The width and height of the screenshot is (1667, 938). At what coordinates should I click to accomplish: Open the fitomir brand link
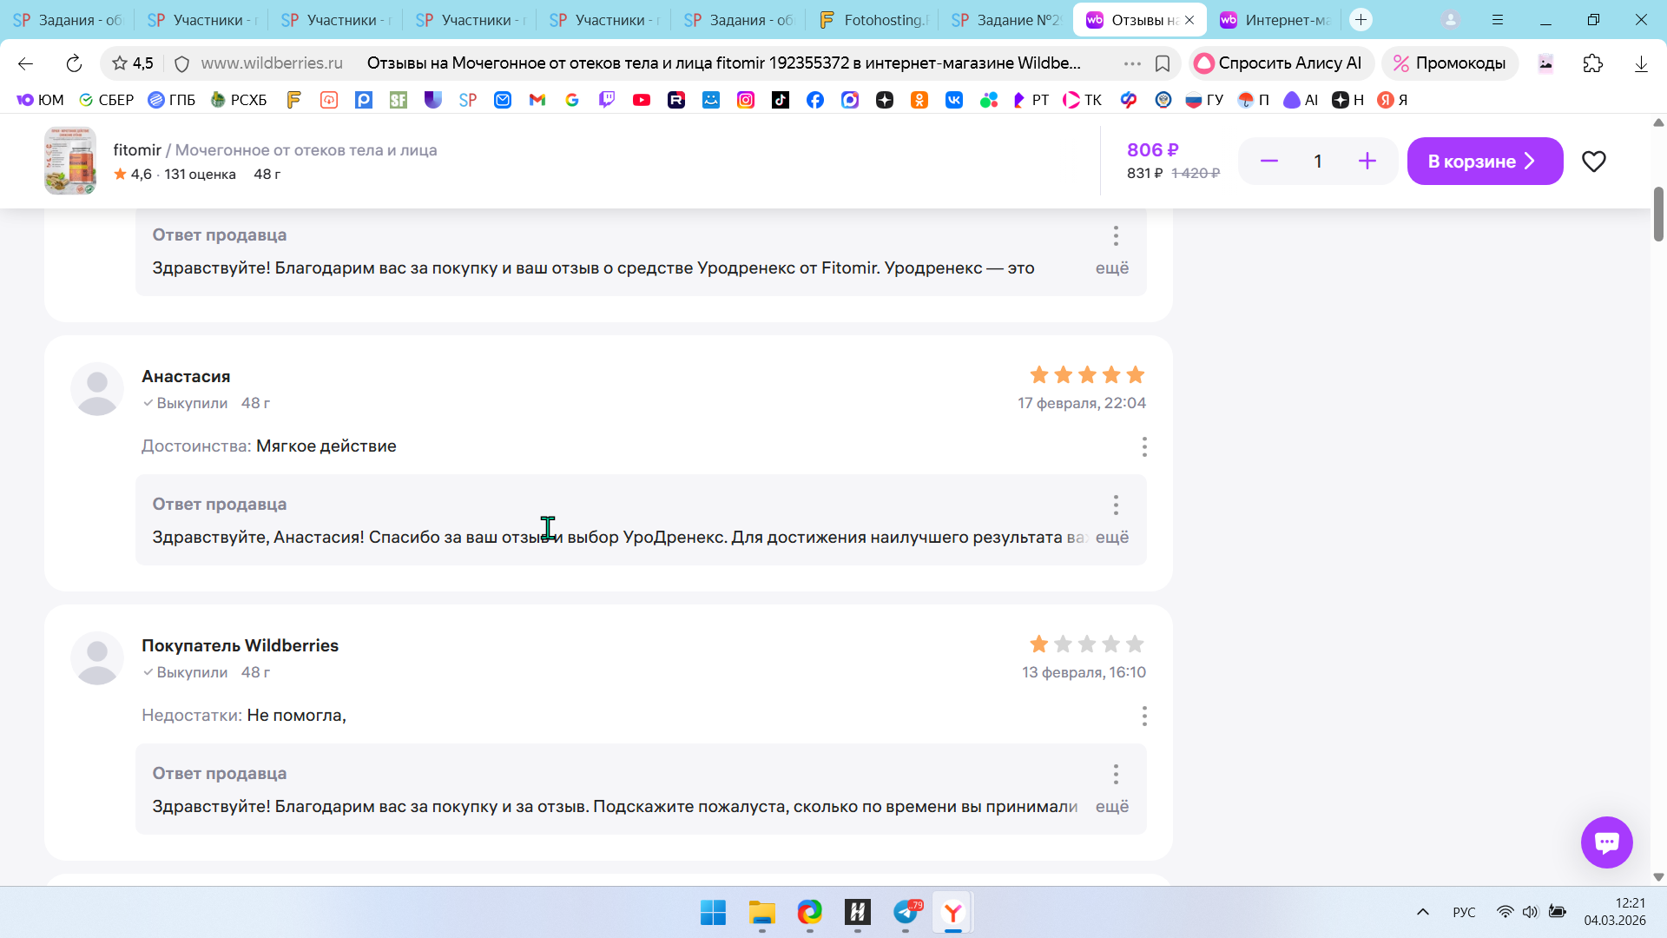137,150
